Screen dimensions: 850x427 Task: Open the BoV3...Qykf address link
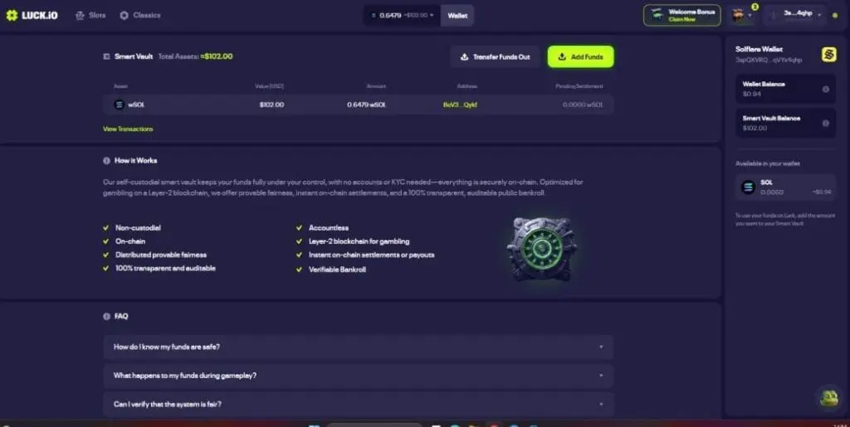tap(460, 104)
